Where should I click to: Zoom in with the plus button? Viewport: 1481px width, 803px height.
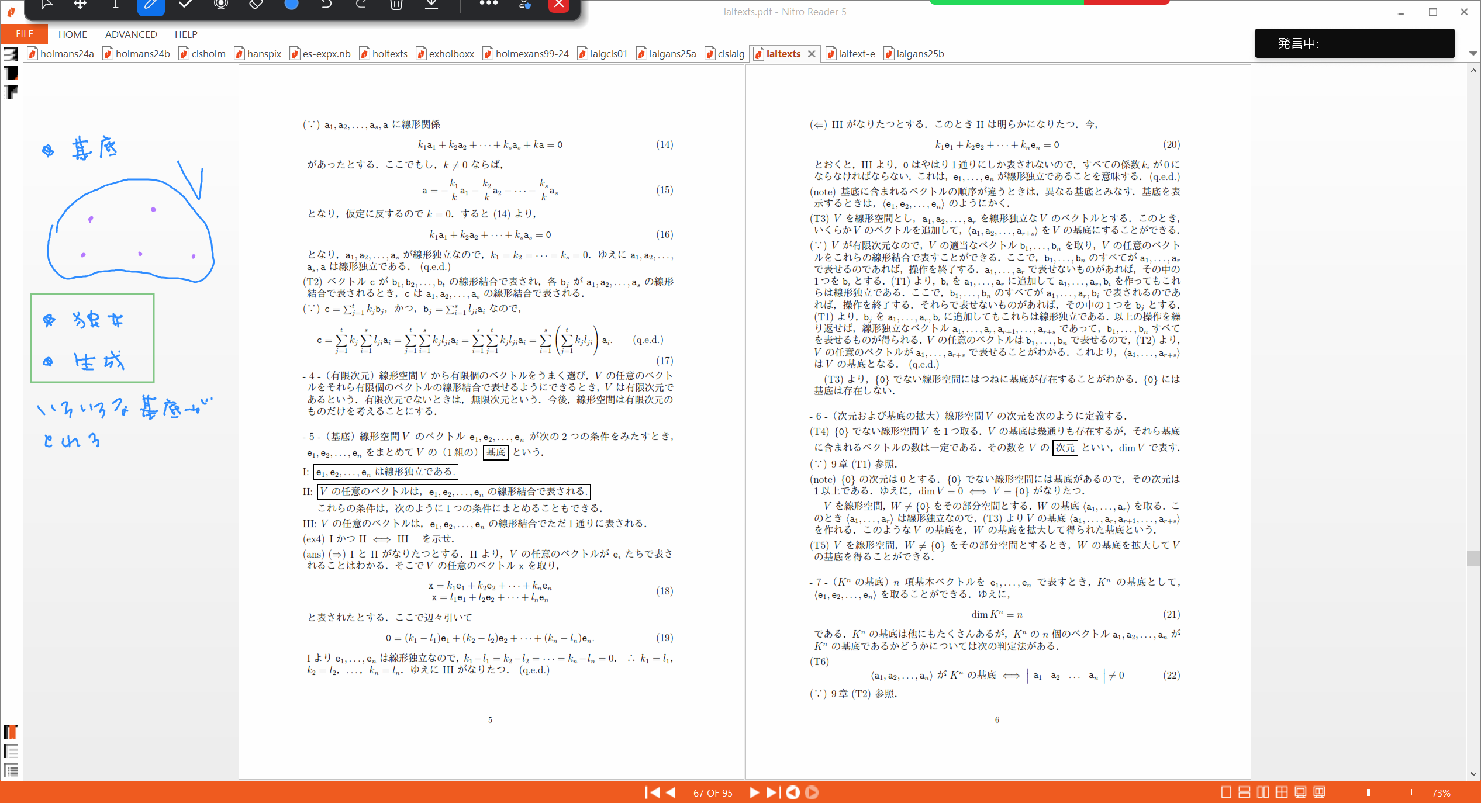[x=1411, y=792]
